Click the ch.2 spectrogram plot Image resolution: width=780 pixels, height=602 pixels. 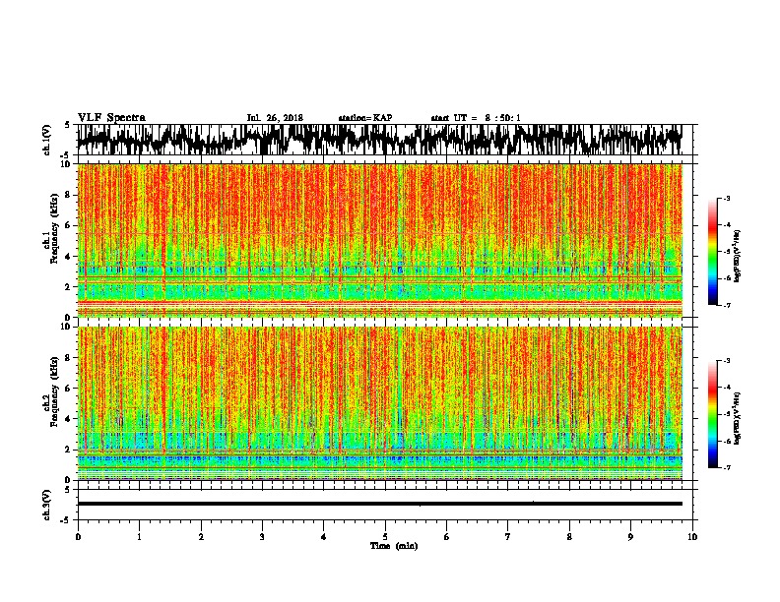pos(380,403)
